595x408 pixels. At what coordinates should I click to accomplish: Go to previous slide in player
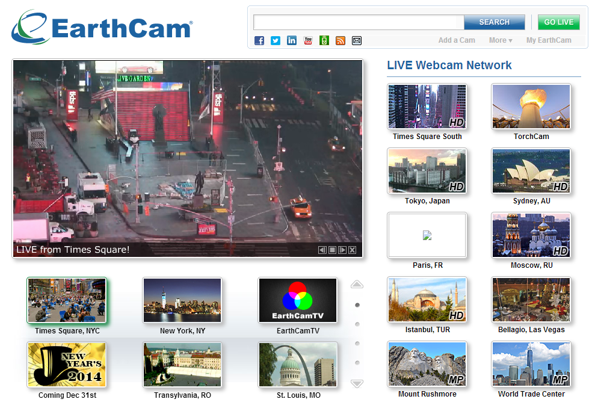(x=322, y=250)
